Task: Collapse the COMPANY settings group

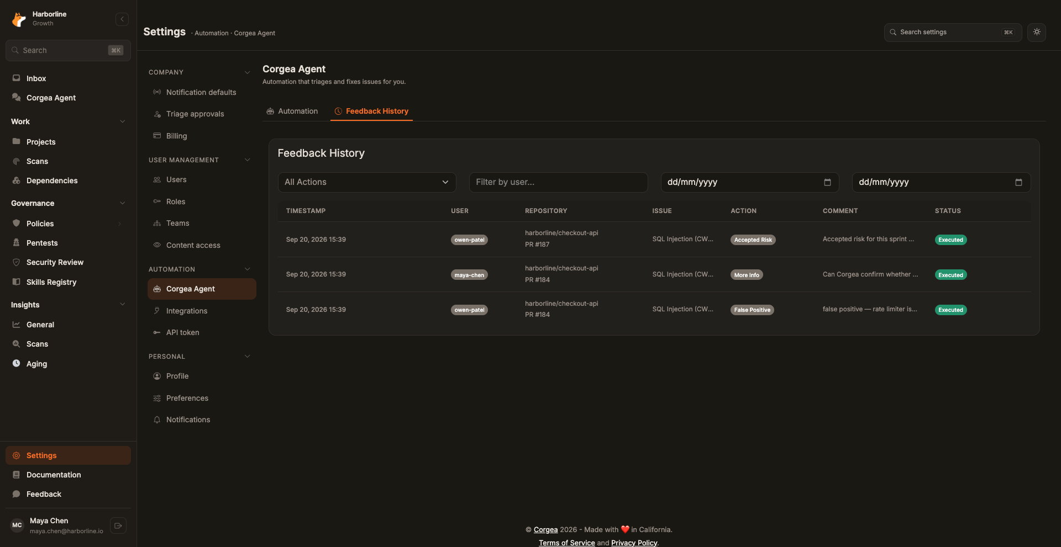Action: tap(248, 72)
